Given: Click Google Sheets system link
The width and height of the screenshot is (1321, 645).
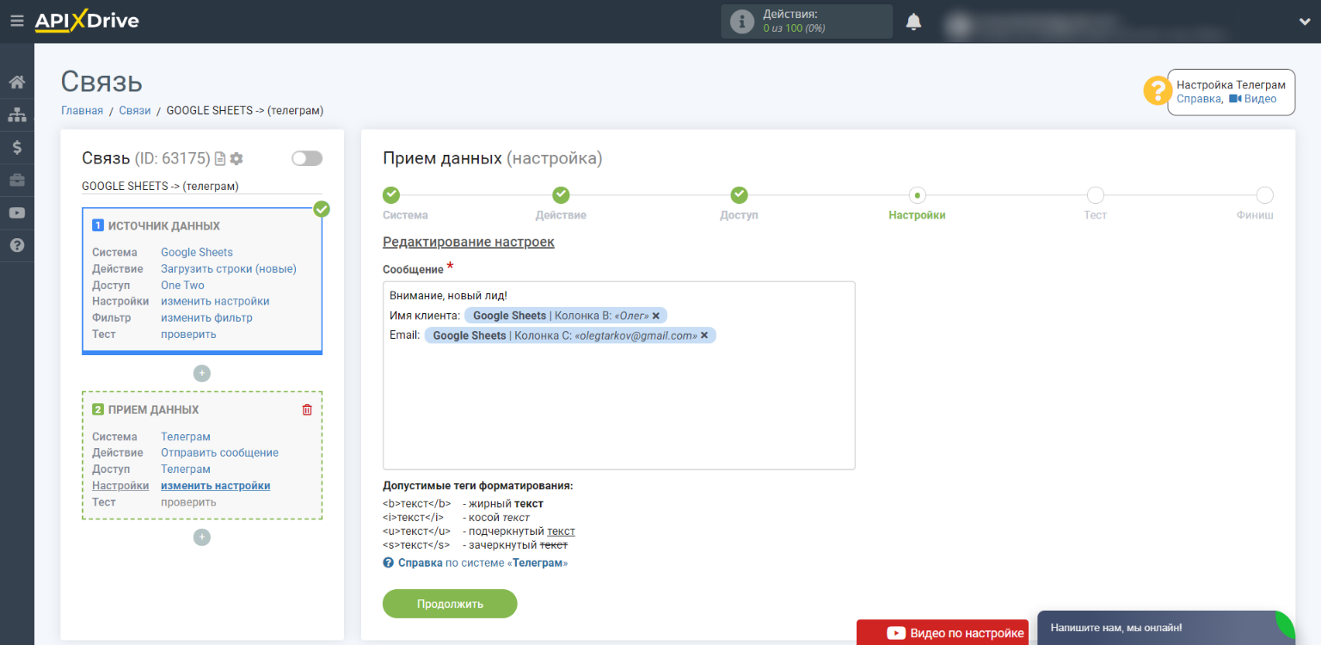Looking at the screenshot, I should pos(197,252).
